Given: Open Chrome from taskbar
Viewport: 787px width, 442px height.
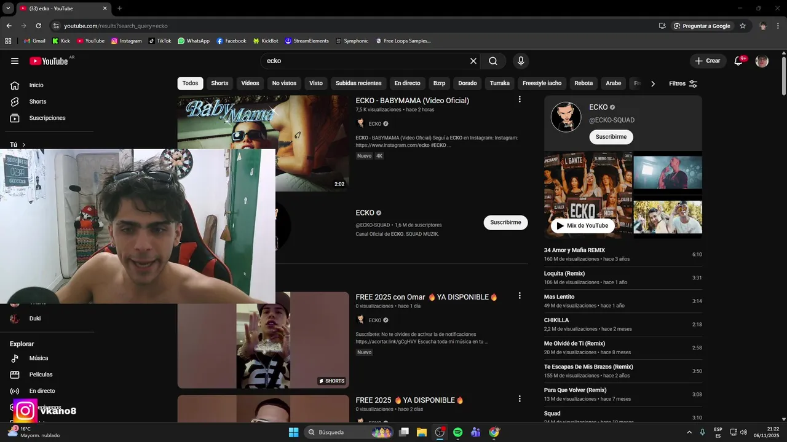Looking at the screenshot, I should coord(494,432).
